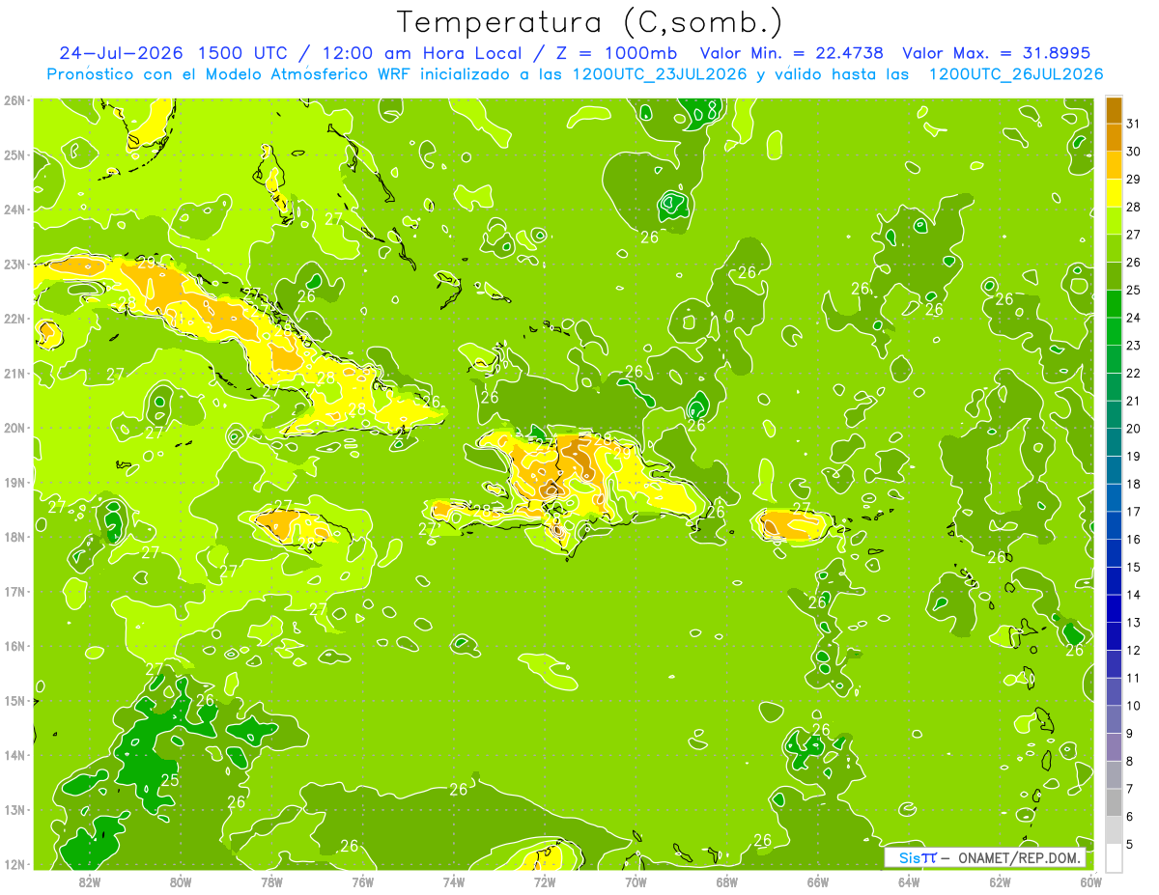Screen dimensions: 1159x895
Task: Click the "64W" longitude axis label
Action: 909,881
